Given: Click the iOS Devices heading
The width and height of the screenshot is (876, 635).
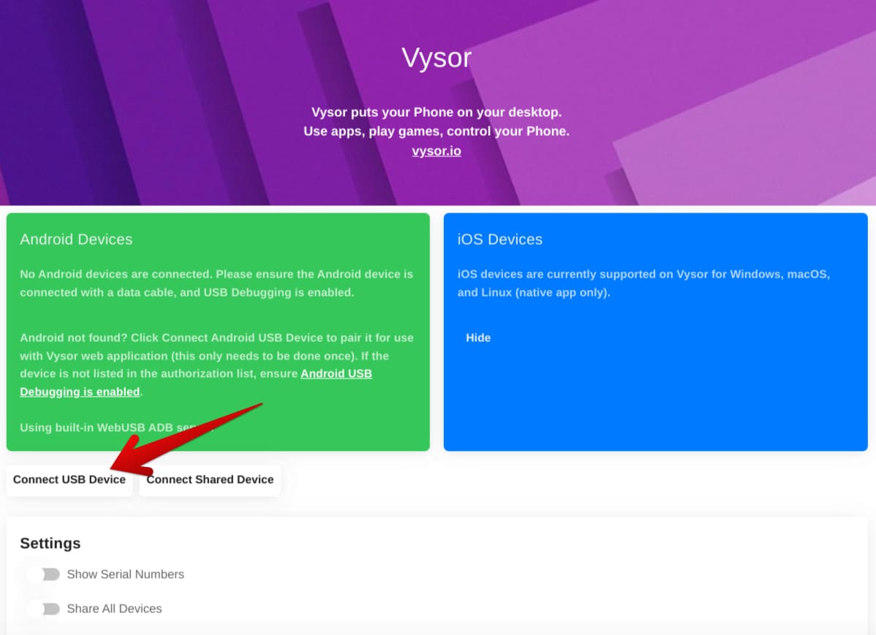Looking at the screenshot, I should [500, 239].
